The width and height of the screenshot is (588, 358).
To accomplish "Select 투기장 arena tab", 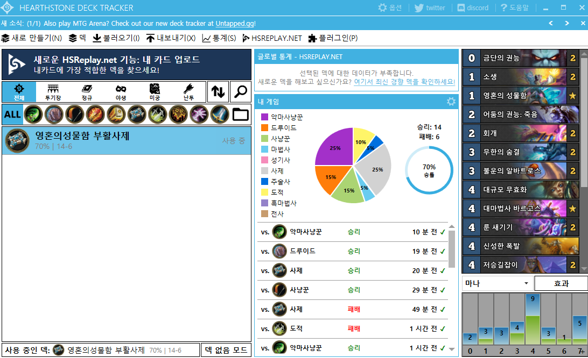I will (x=53, y=92).
